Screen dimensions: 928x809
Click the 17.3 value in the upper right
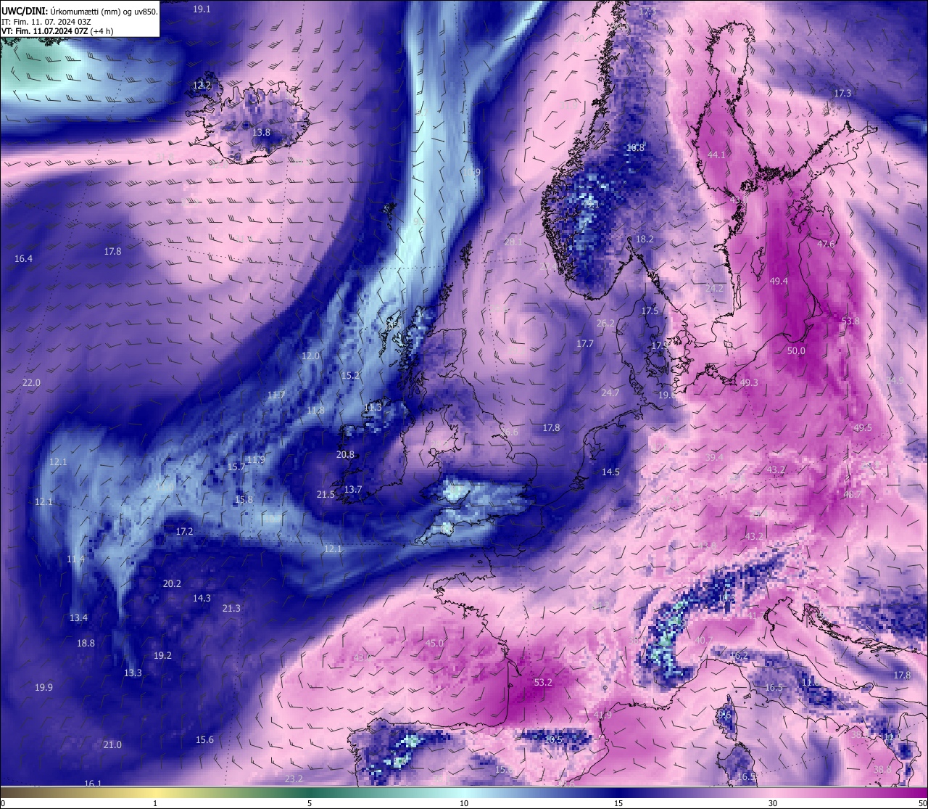pos(842,94)
